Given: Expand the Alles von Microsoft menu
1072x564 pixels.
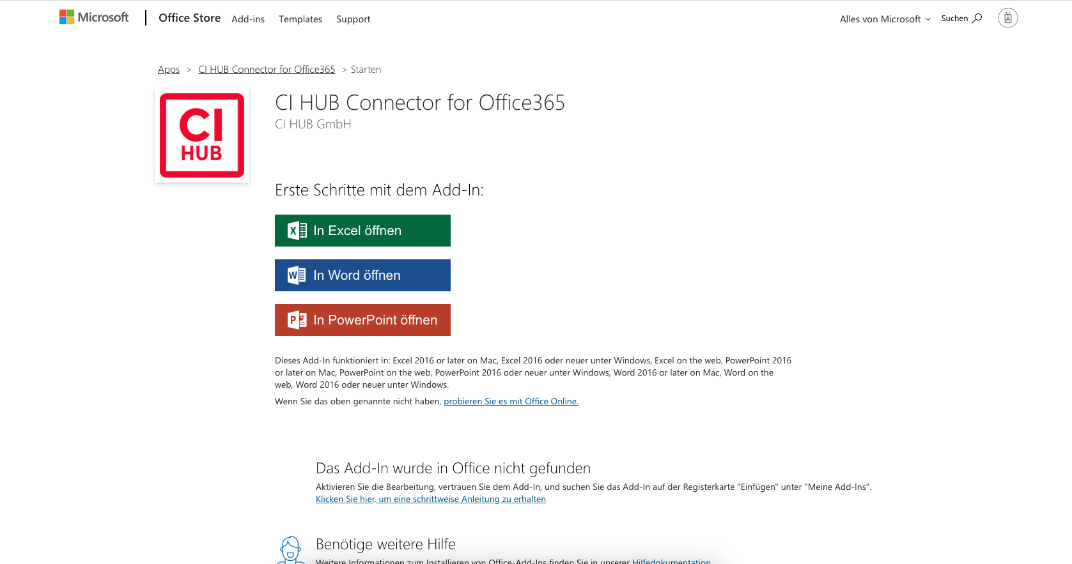Looking at the screenshot, I should 885,19.
